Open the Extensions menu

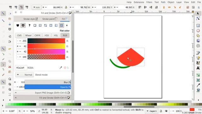139,2
